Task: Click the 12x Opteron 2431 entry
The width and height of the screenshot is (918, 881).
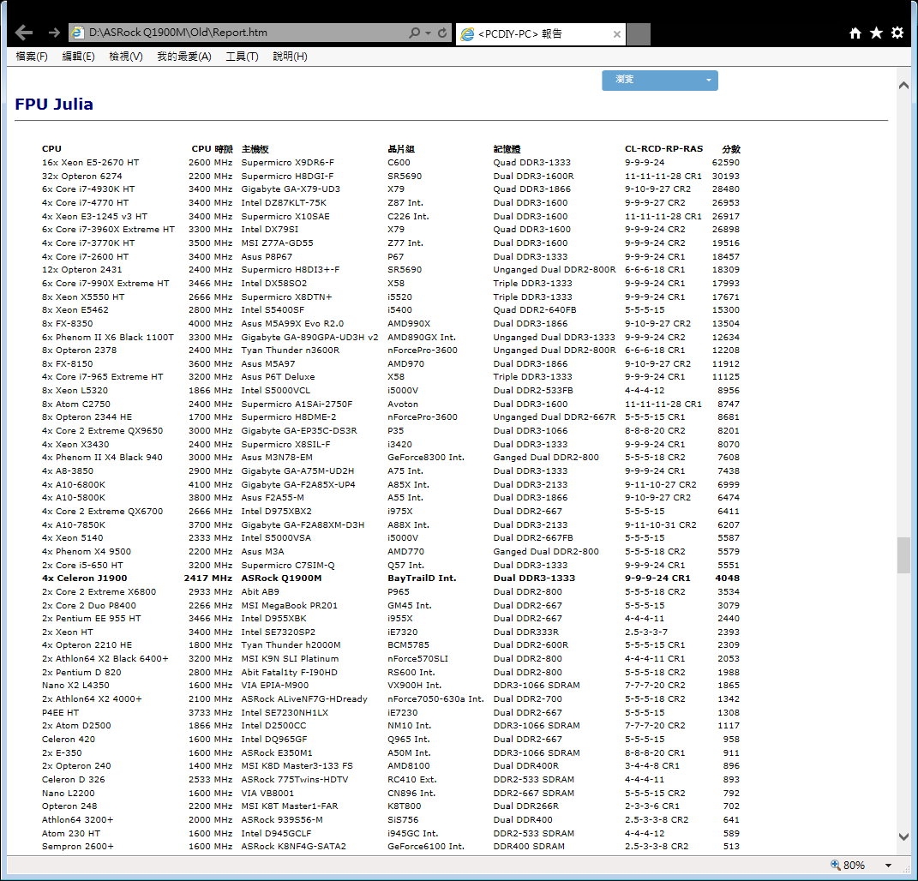Action: [x=82, y=269]
